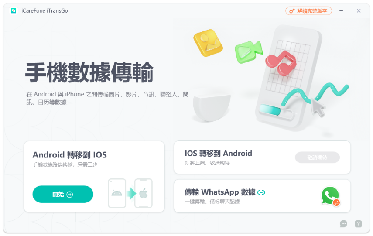Open the 傳輸 WhatsApp 數據 card
This screenshot has width=373, height=236.
click(x=262, y=196)
